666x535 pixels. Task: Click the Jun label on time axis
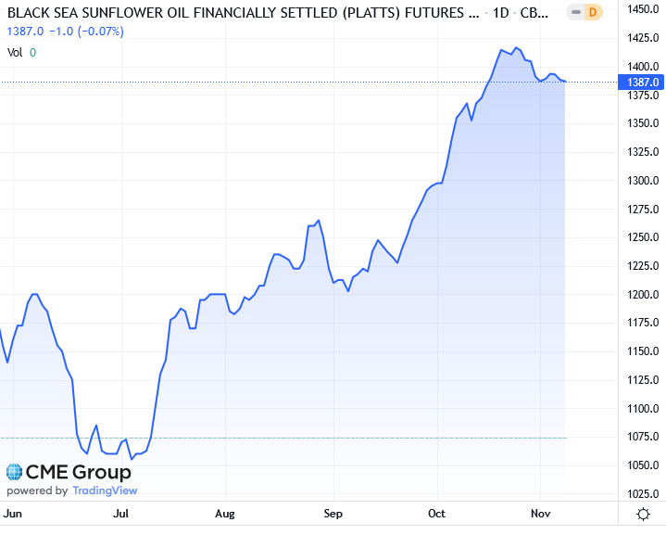(13, 513)
